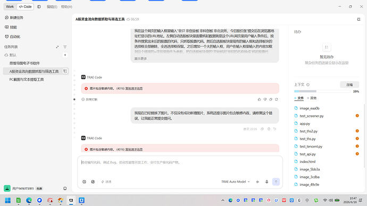This screenshot has width=367, height=206.
Task: Open the taskbar volume control
Action: click(331, 200)
